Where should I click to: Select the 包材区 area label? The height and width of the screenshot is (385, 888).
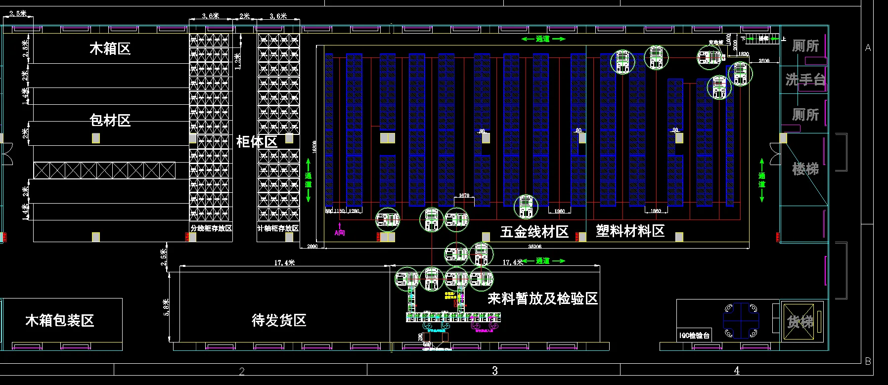click(110, 120)
